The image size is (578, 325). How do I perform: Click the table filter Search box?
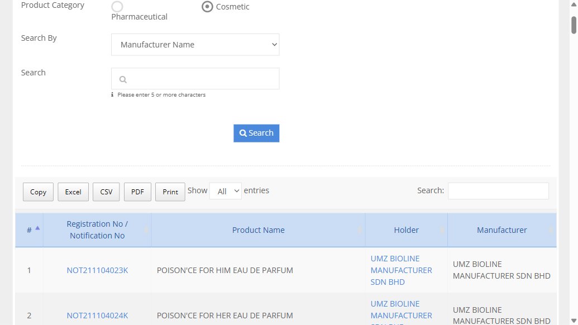click(x=498, y=191)
